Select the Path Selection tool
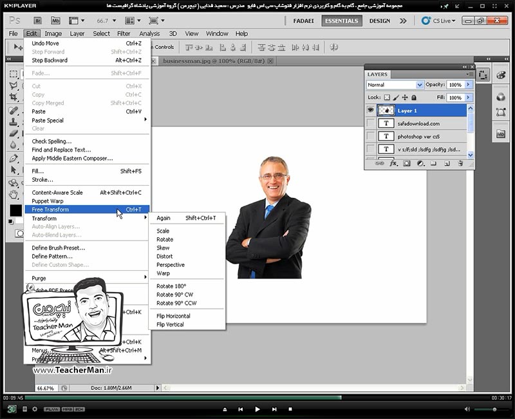The height and width of the screenshot is (419, 515). click(x=13, y=170)
